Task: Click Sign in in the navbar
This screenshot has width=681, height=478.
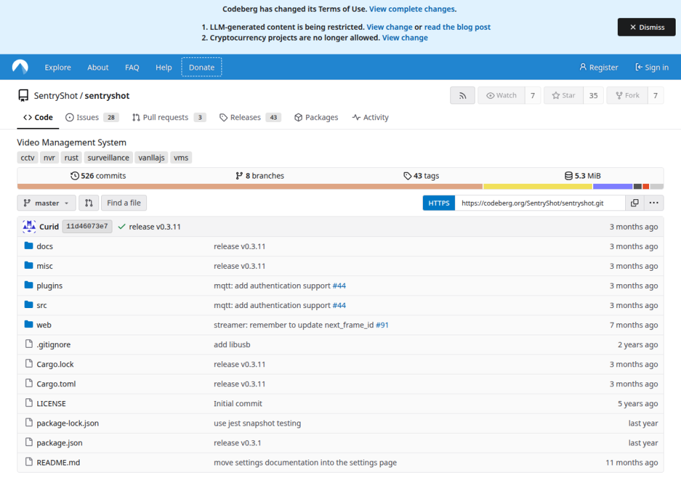Action: click(x=652, y=67)
